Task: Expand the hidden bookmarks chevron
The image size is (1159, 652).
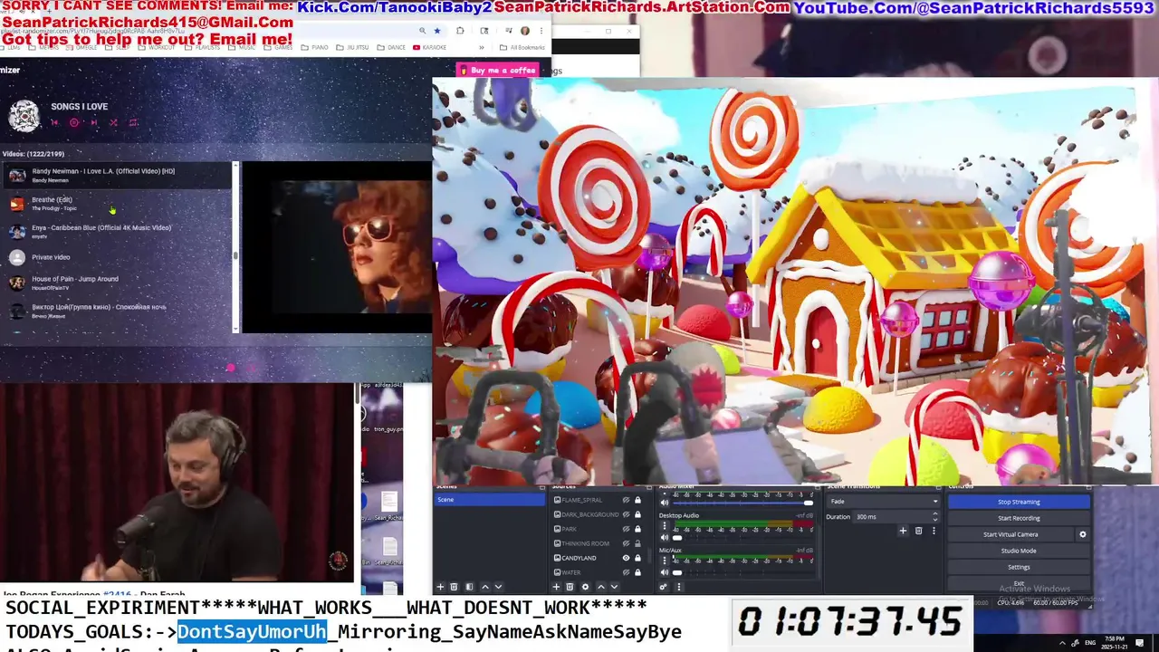Action: tap(482, 47)
